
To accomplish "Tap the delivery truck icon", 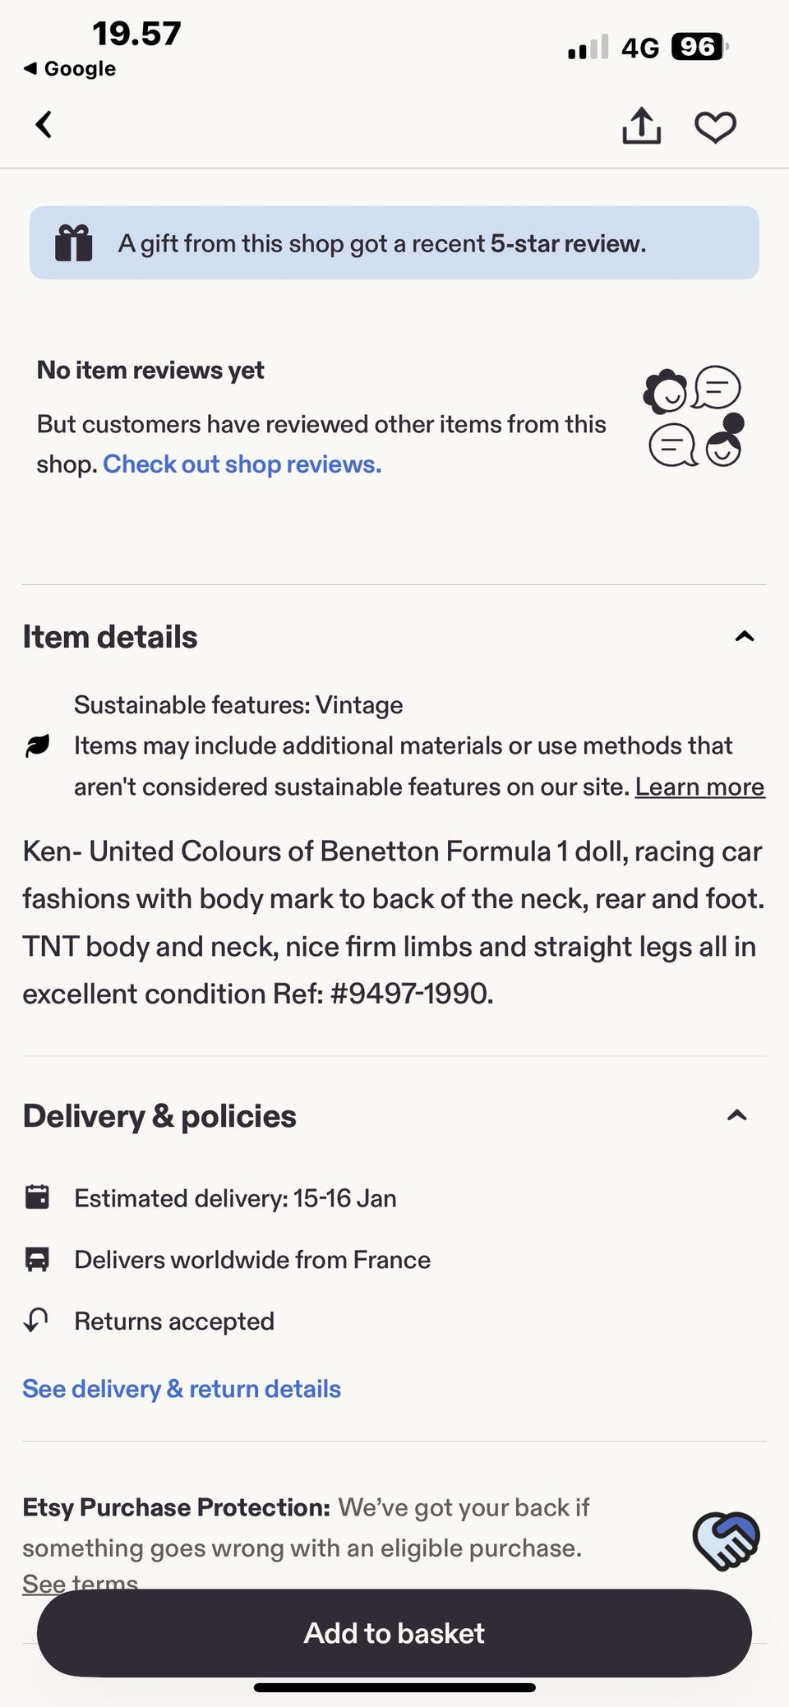I will point(37,1259).
